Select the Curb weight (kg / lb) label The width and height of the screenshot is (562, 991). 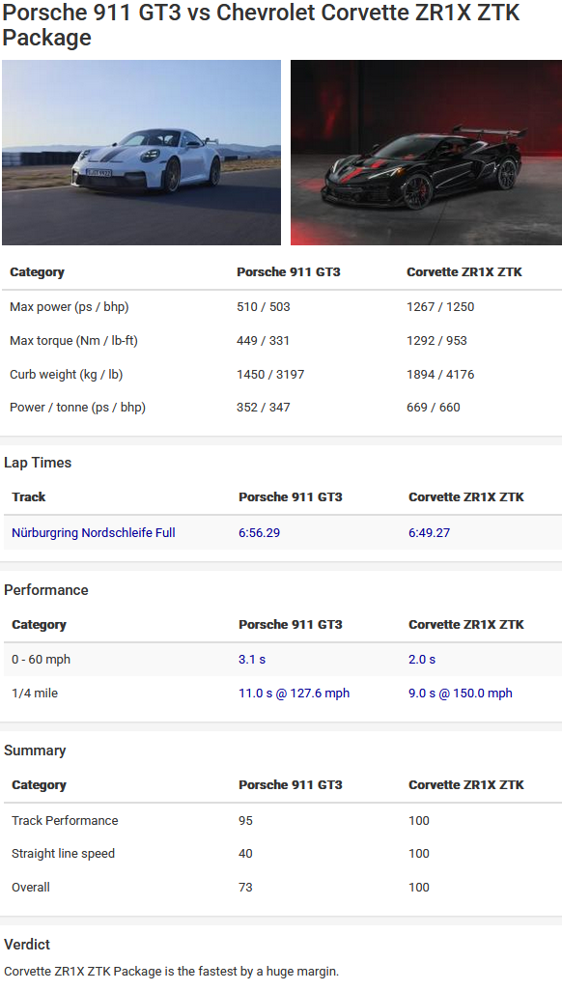66,374
